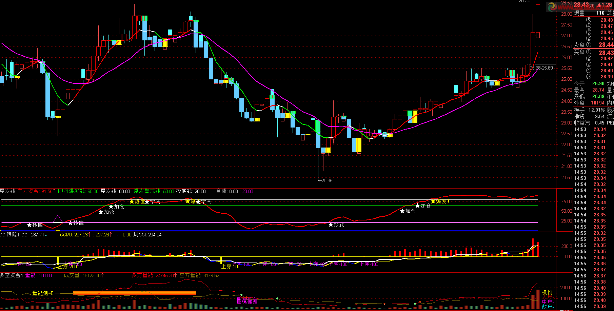614x311 pixels.
Task: Click the circled 5 sell level at 28.48
Action: pyautogui.click(x=589, y=20)
